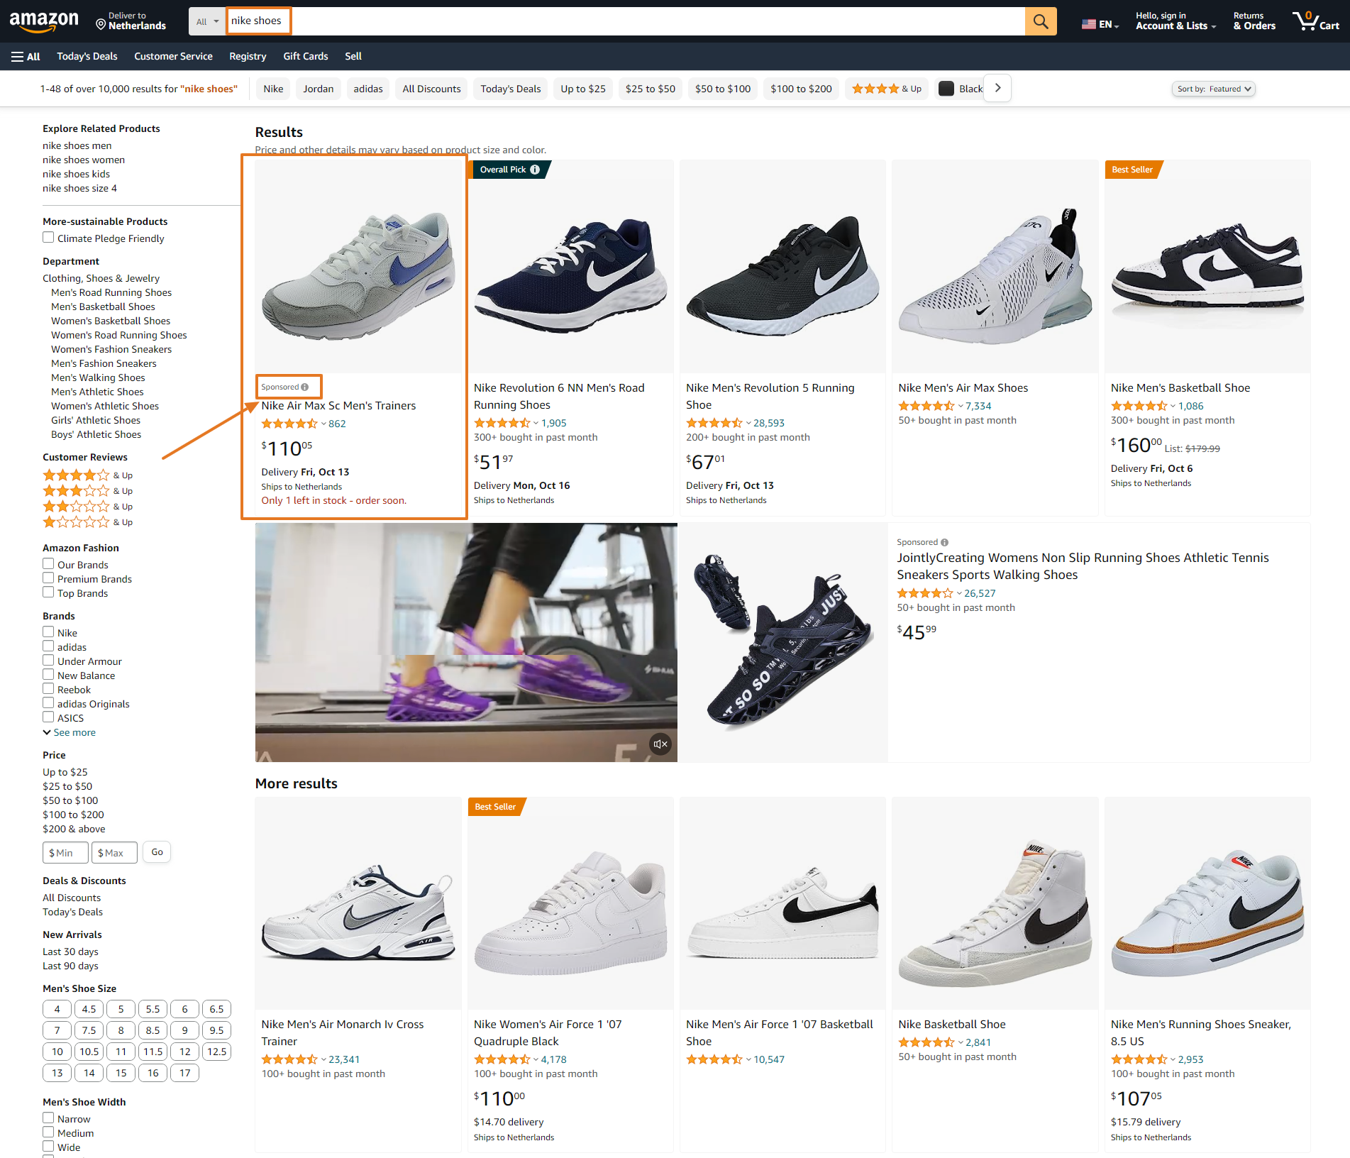Viewport: 1350px width, 1158px height.
Task: Open Customer Service in nav bar
Action: (173, 56)
